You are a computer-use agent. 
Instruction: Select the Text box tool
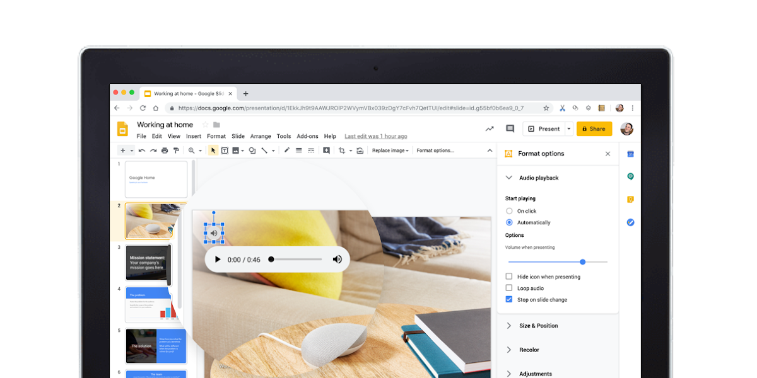click(224, 151)
